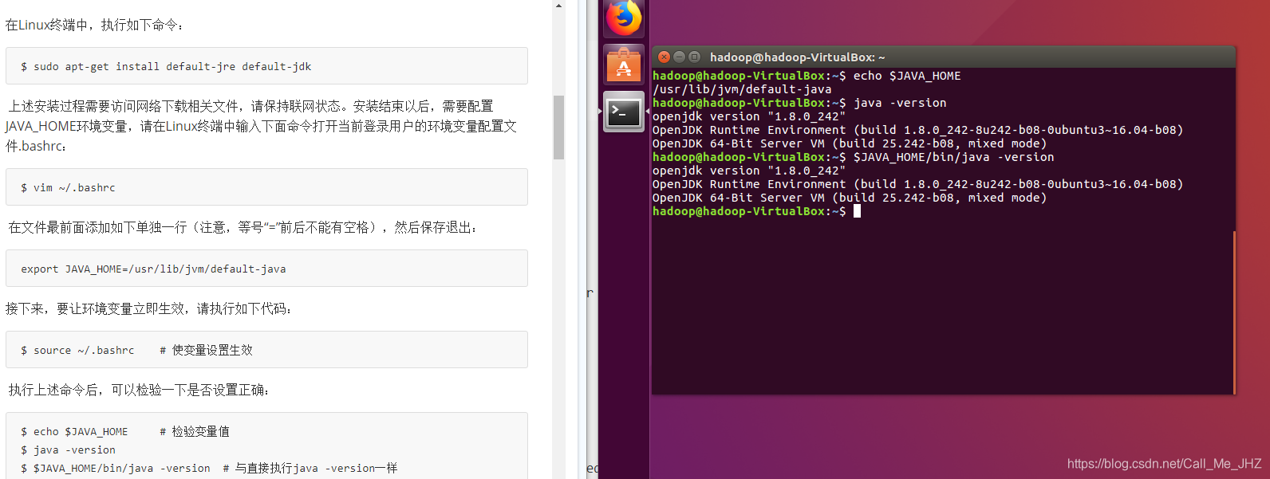Click the 'export JAVA_HOME=/usr/lib/jvm/default-java' code line
The width and height of the screenshot is (1270, 479).
pos(153,269)
